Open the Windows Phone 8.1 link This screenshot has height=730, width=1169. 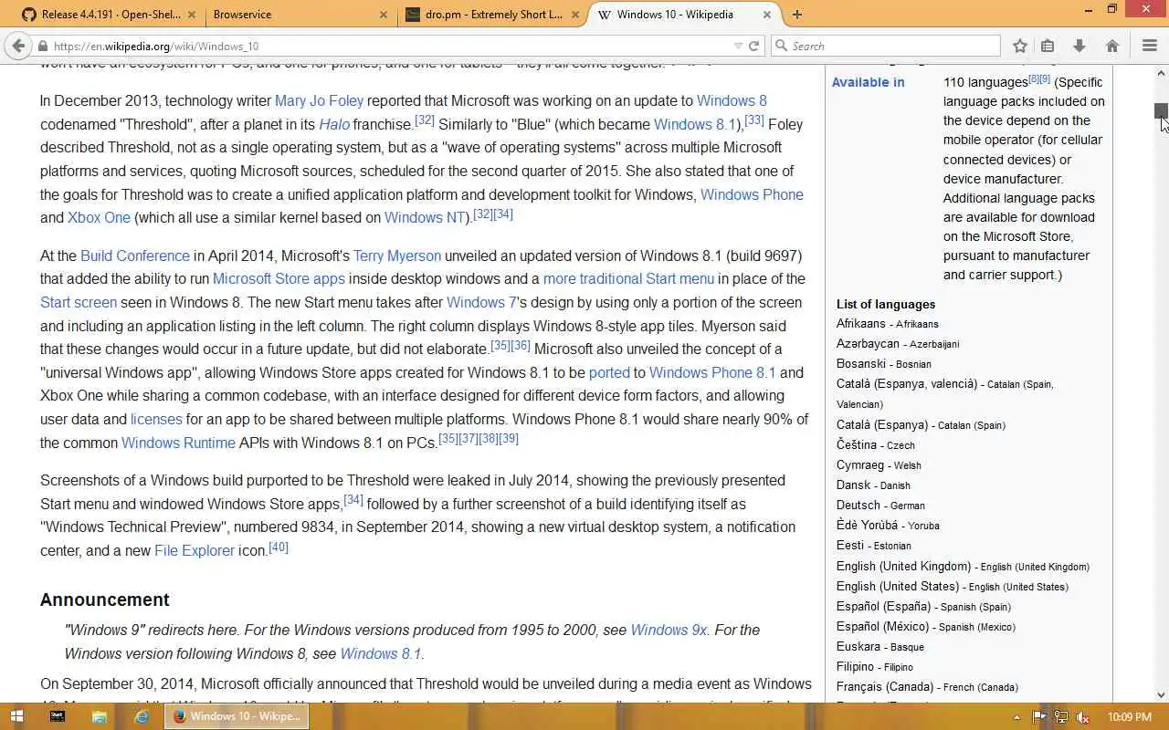(712, 372)
